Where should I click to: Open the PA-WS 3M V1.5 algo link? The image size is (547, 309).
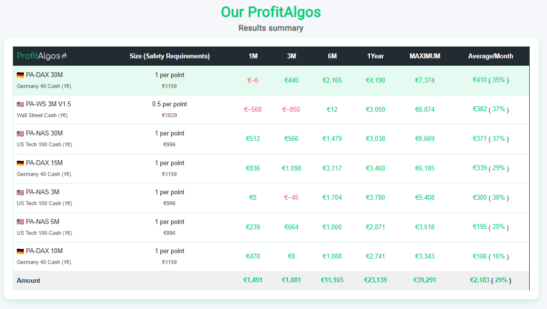(x=49, y=104)
